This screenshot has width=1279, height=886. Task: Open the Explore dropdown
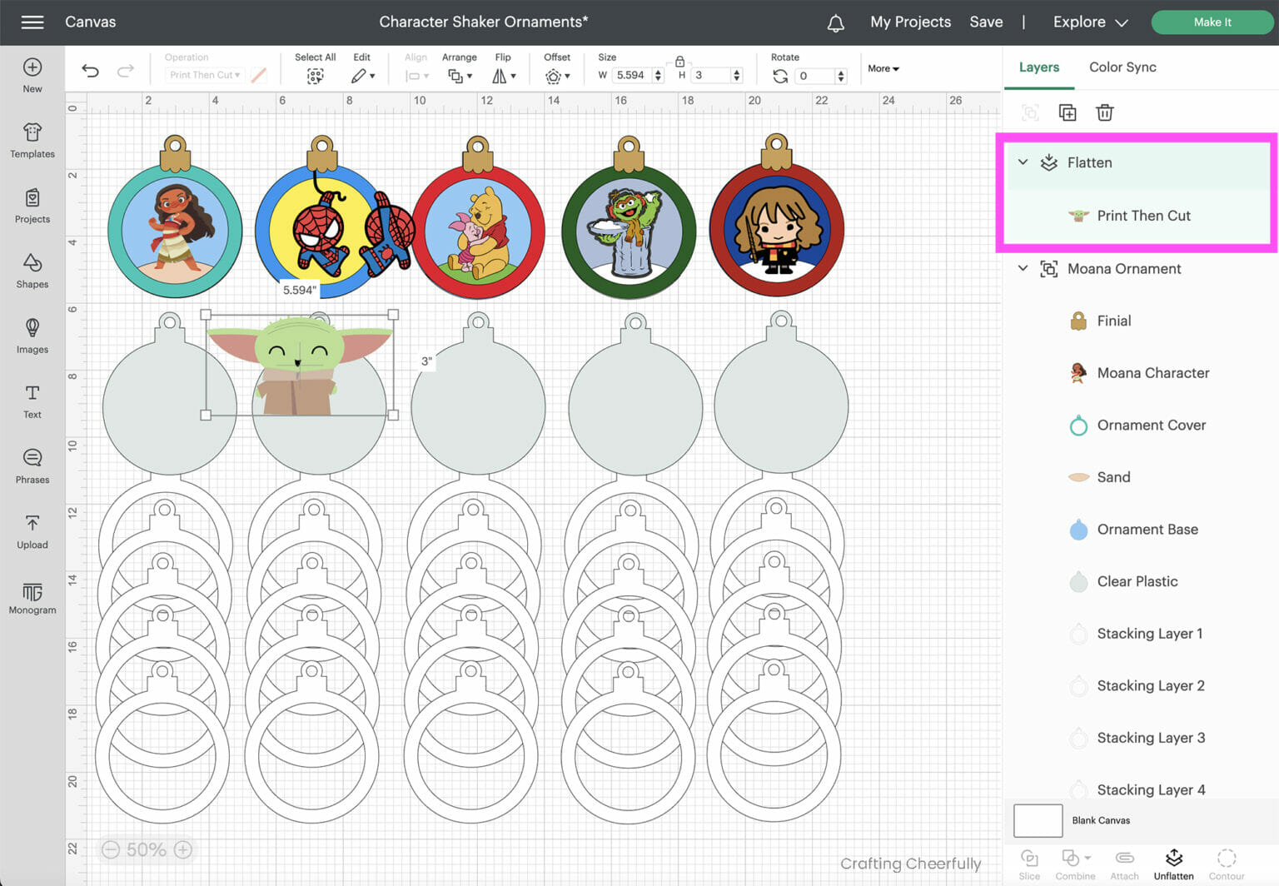point(1090,22)
